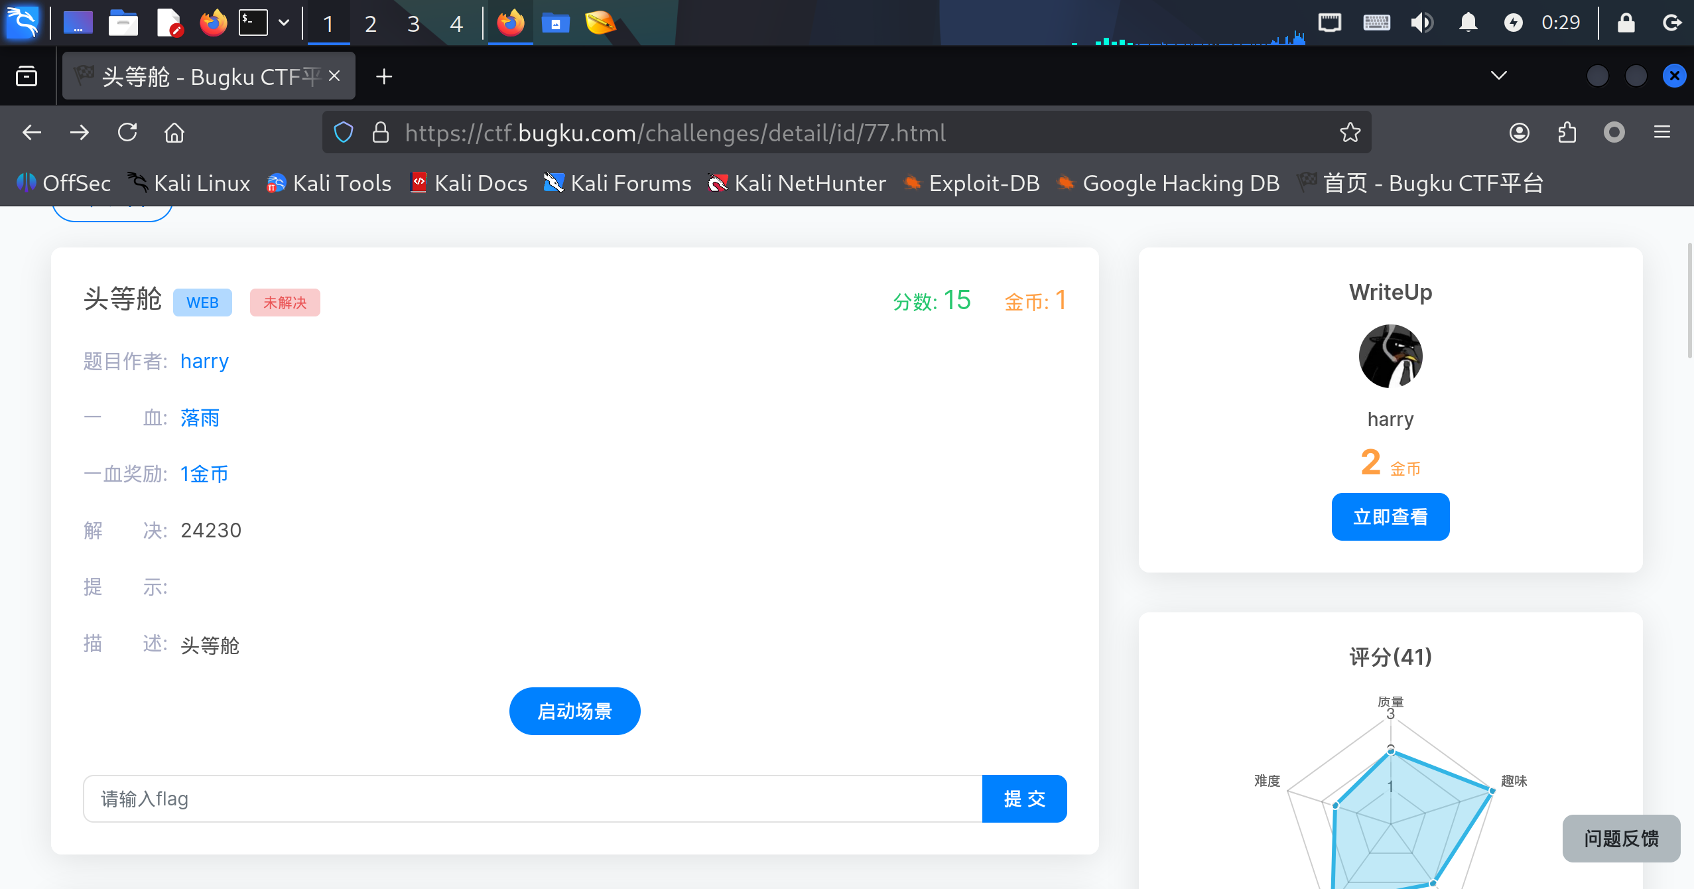Open the Kali applications menu dragon icon
Screen dimensions: 1694x889
tap(23, 23)
